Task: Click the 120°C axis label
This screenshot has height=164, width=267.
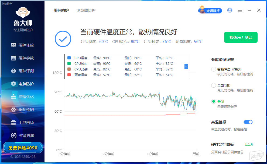Action: point(57,73)
